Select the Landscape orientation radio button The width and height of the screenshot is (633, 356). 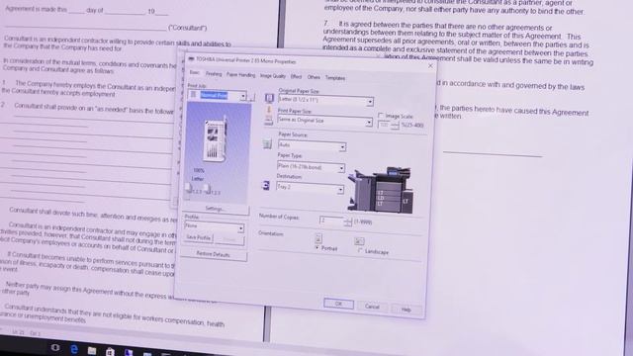click(360, 250)
